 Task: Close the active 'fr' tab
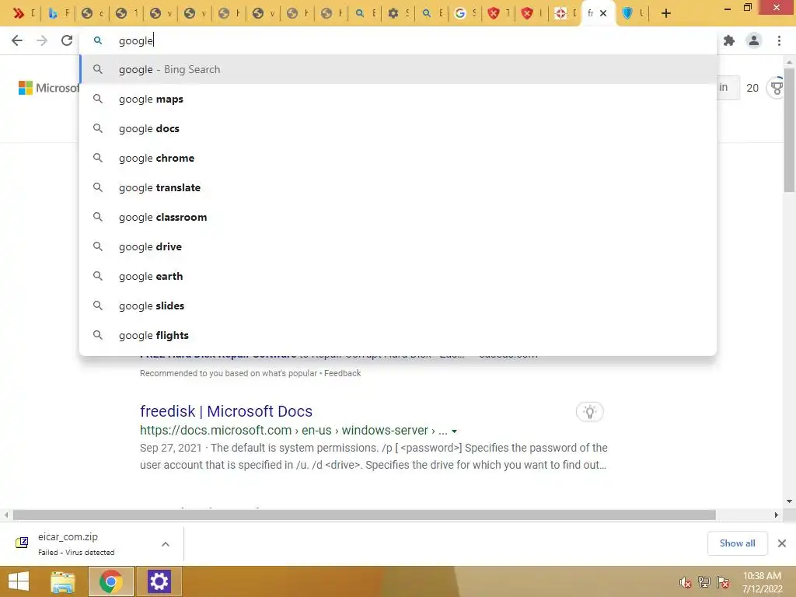(603, 13)
